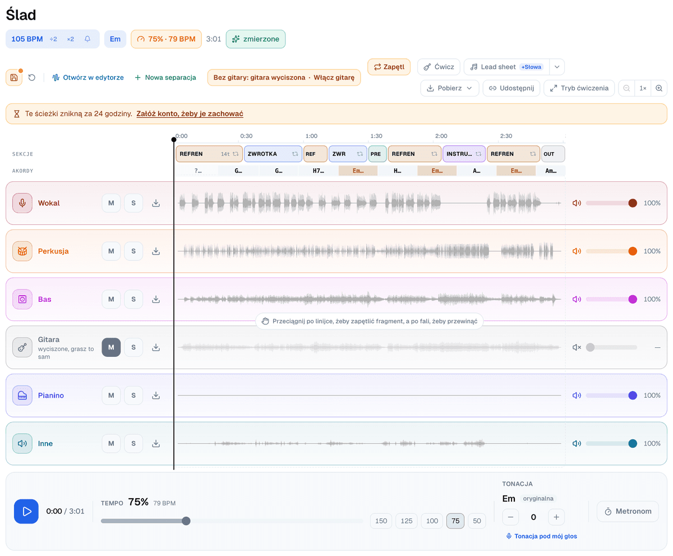Click Tonacja pod mój głos link
The height and width of the screenshot is (556, 673).
[541, 536]
